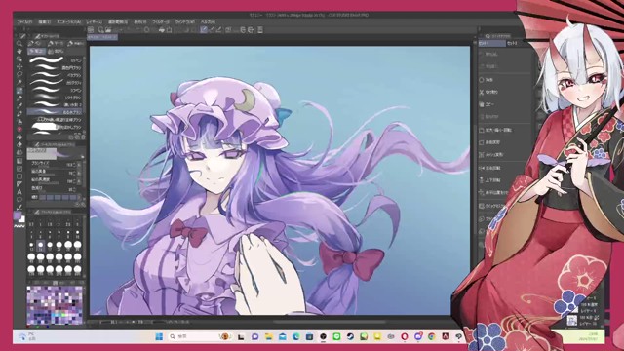
Task: Select the Fill bucket tool in tool palette
Action: (x=19, y=136)
